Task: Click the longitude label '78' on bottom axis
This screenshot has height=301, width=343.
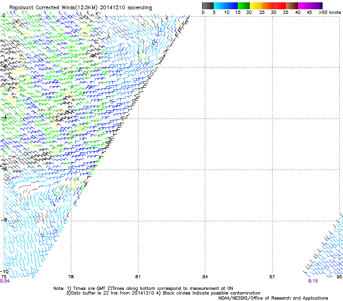Action: (x=71, y=277)
